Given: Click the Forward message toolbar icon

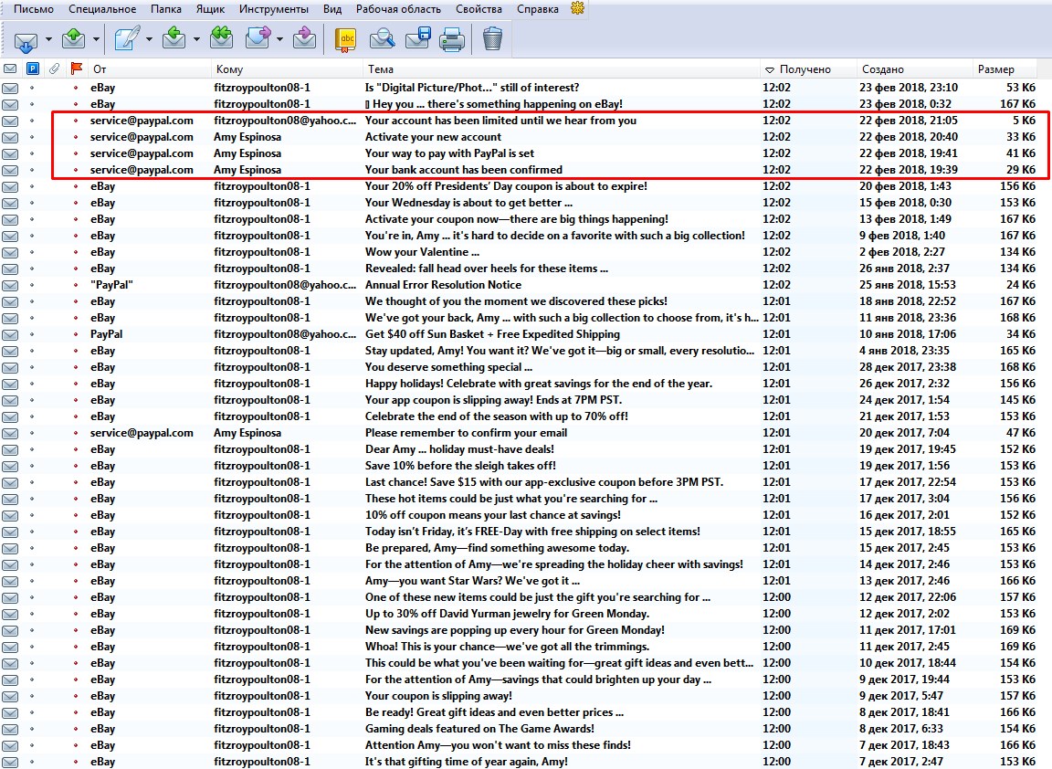Looking at the screenshot, I should pyautogui.click(x=258, y=39).
